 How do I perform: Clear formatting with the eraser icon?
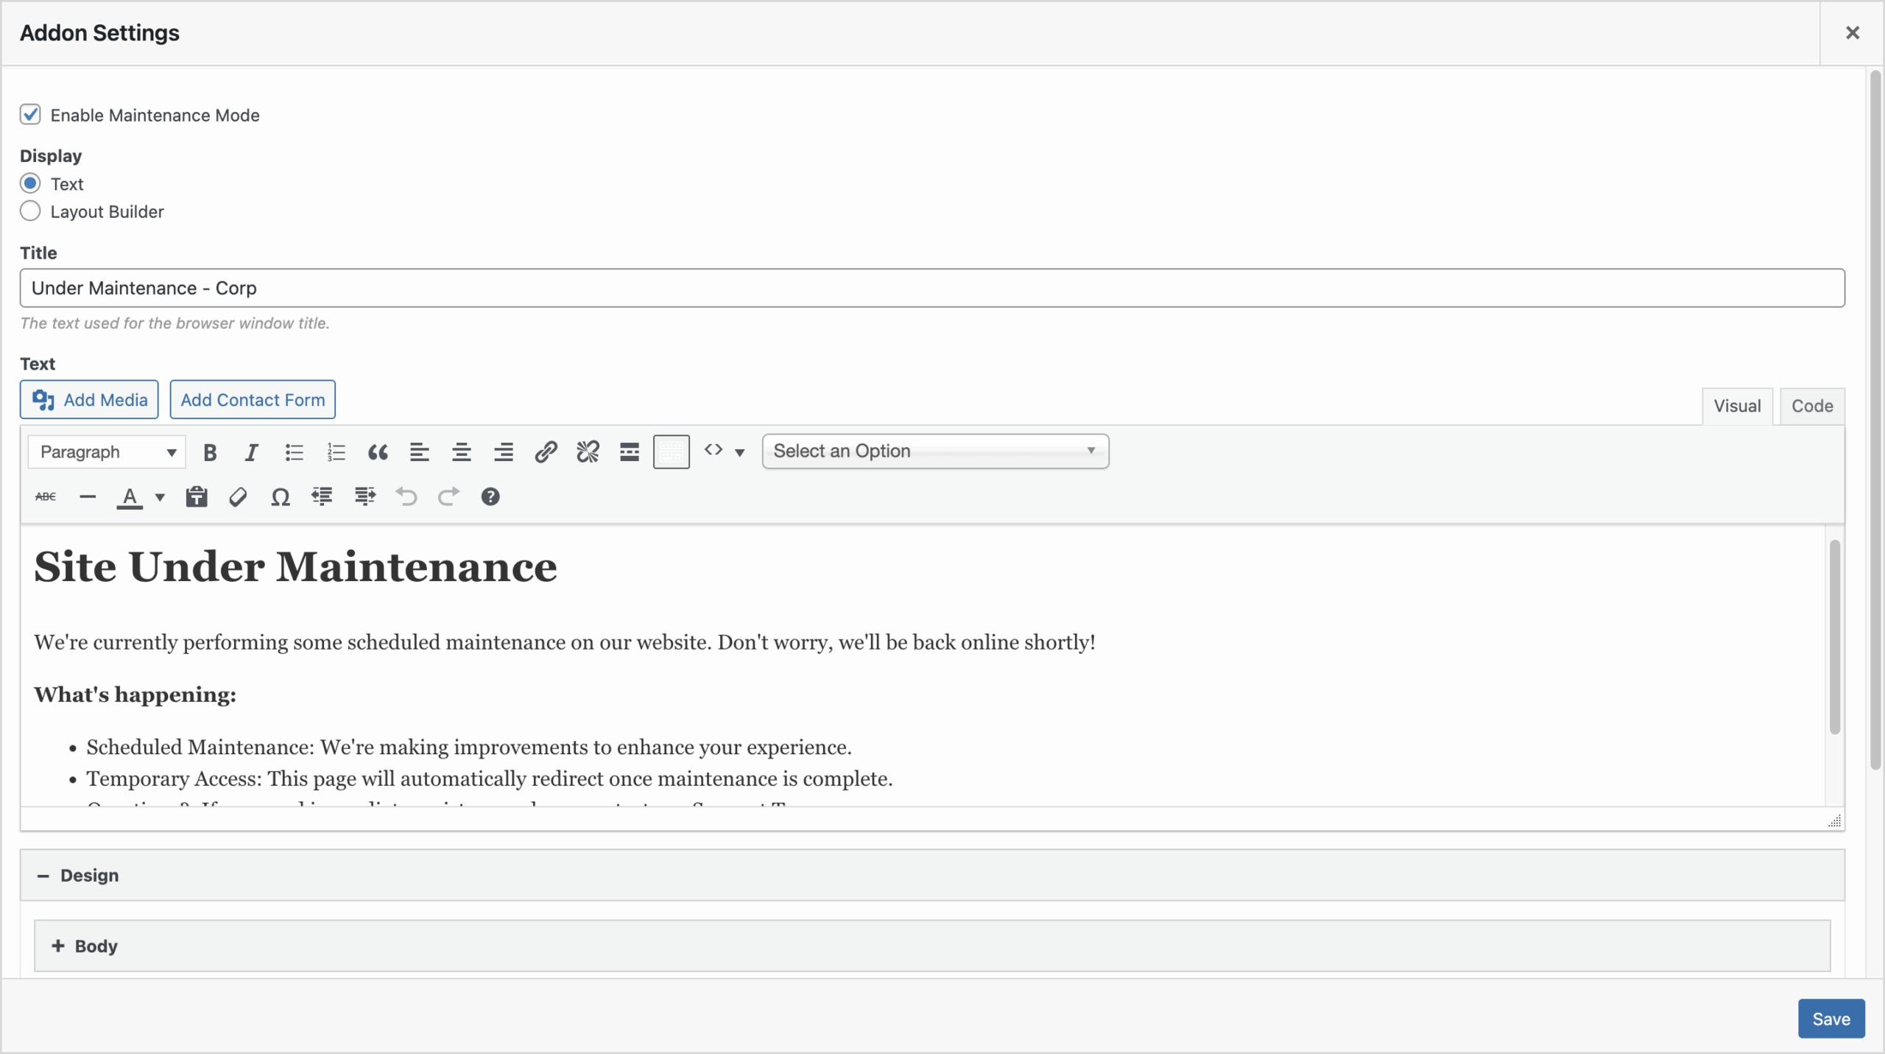238,497
